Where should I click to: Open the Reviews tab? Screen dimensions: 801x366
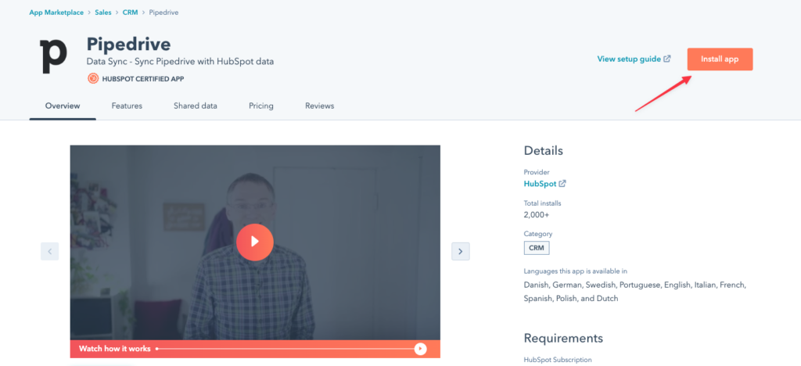pos(319,106)
